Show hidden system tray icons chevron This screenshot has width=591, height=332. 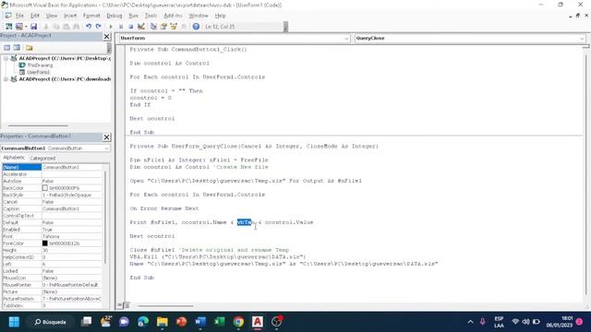(x=470, y=322)
